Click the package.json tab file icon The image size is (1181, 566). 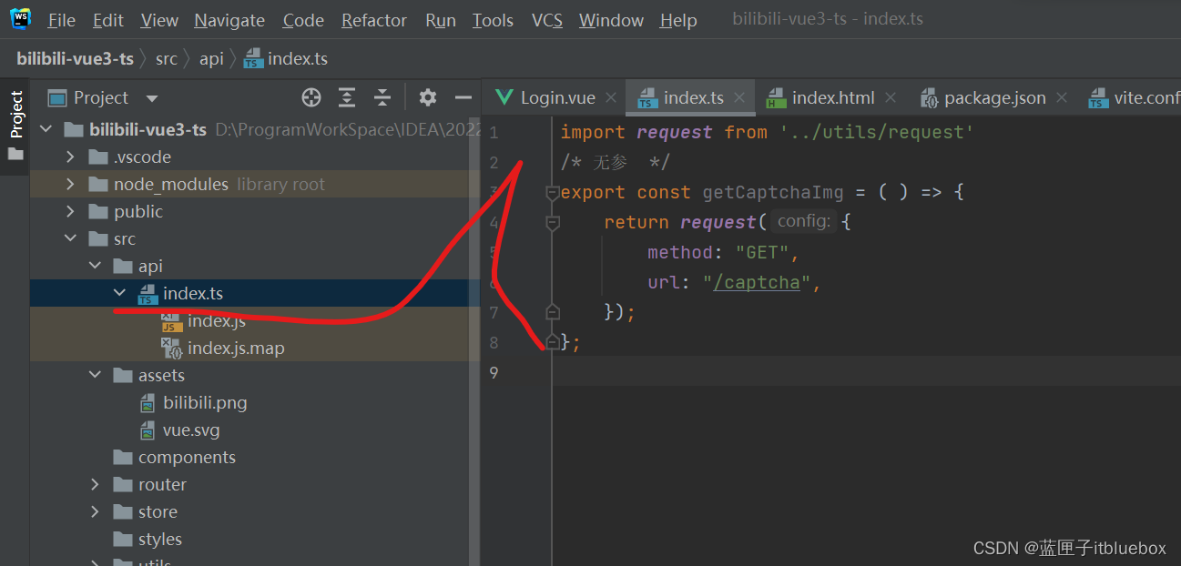[929, 97]
